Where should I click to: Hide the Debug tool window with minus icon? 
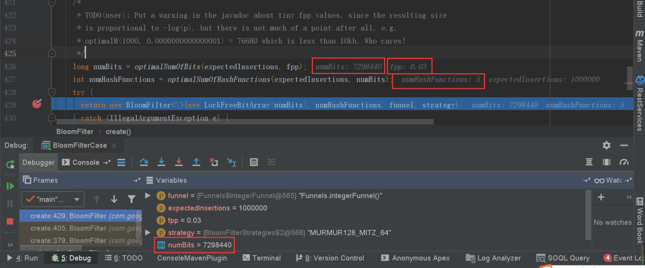pos(624,146)
